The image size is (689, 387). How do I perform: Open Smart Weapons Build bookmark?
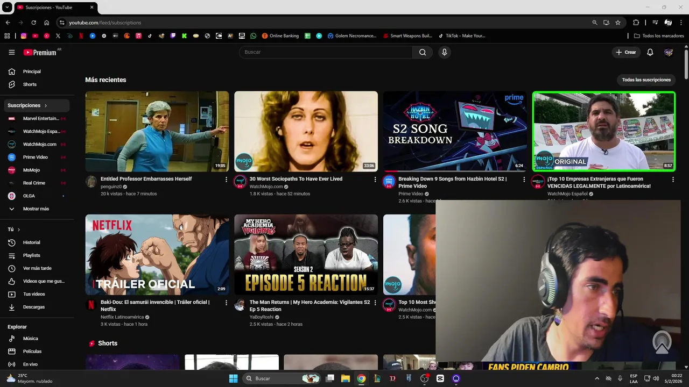coord(407,36)
